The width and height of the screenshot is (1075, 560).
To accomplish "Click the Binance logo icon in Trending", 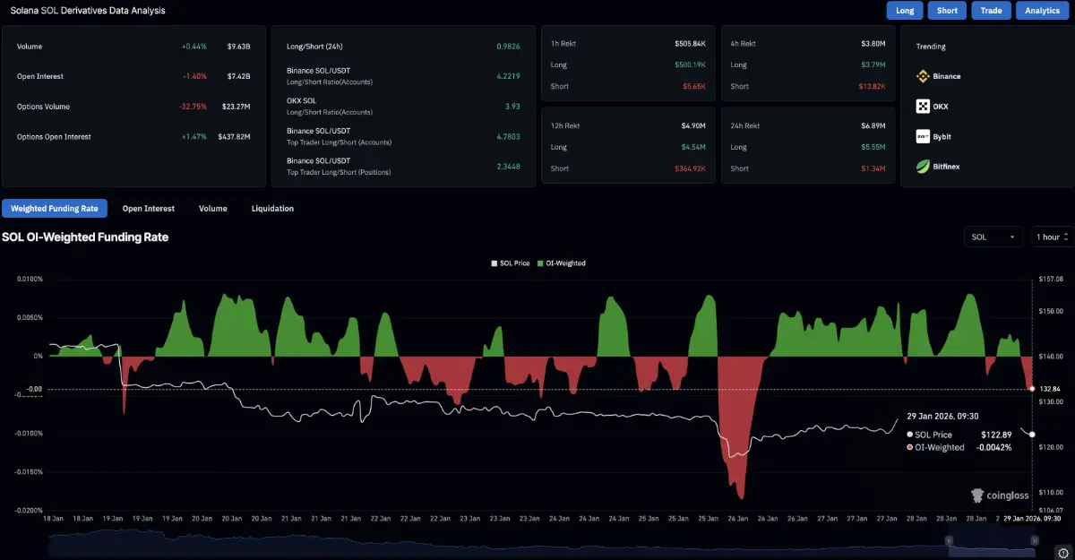I will click(923, 76).
